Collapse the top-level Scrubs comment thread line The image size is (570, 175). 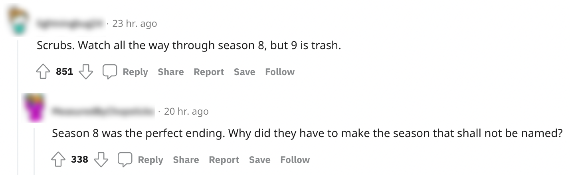point(18,104)
